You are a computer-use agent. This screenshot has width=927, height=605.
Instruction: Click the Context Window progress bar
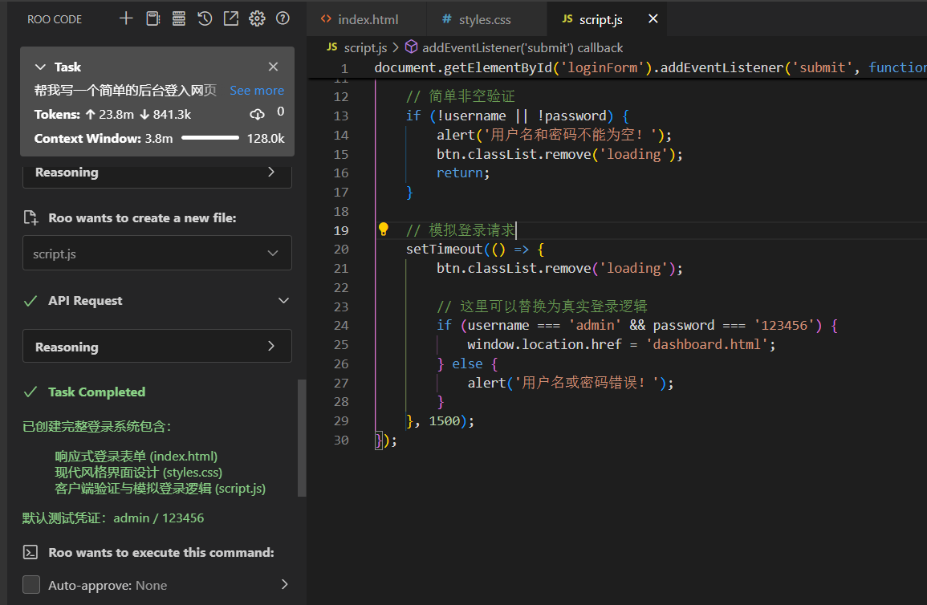(x=210, y=138)
